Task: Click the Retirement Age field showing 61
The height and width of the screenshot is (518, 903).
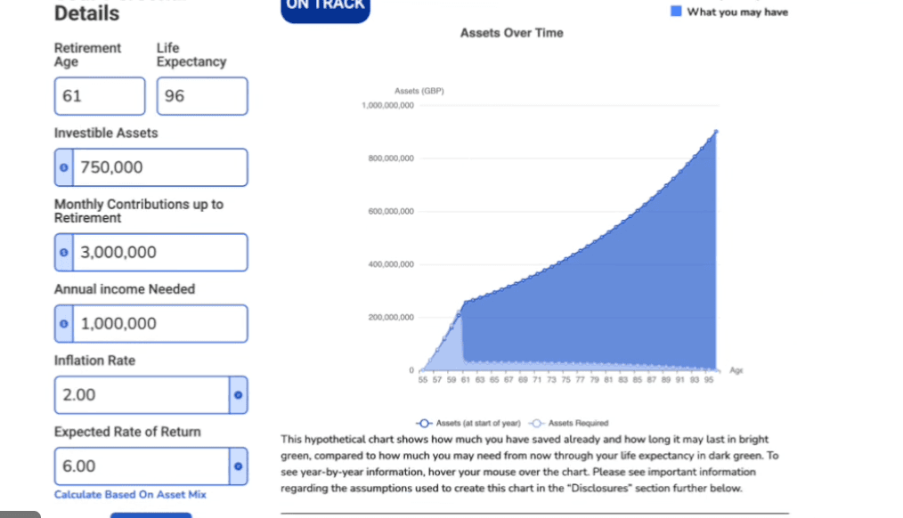Action: 99,96
